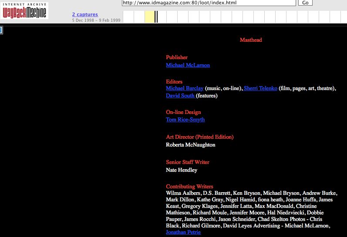Click the Editors section heading
This screenshot has height=237, width=347.
174,82
